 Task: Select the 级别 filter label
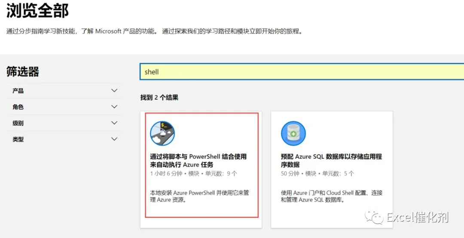point(18,123)
